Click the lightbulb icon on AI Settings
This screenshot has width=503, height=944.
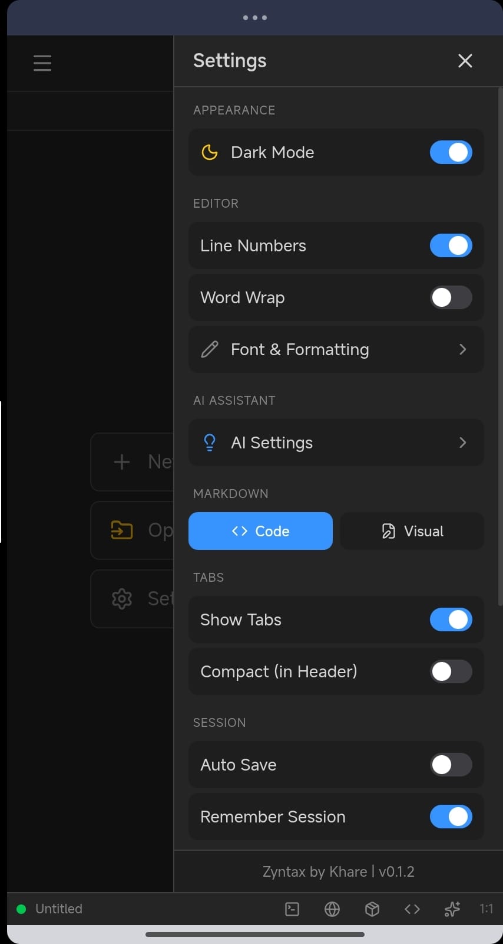click(x=210, y=442)
